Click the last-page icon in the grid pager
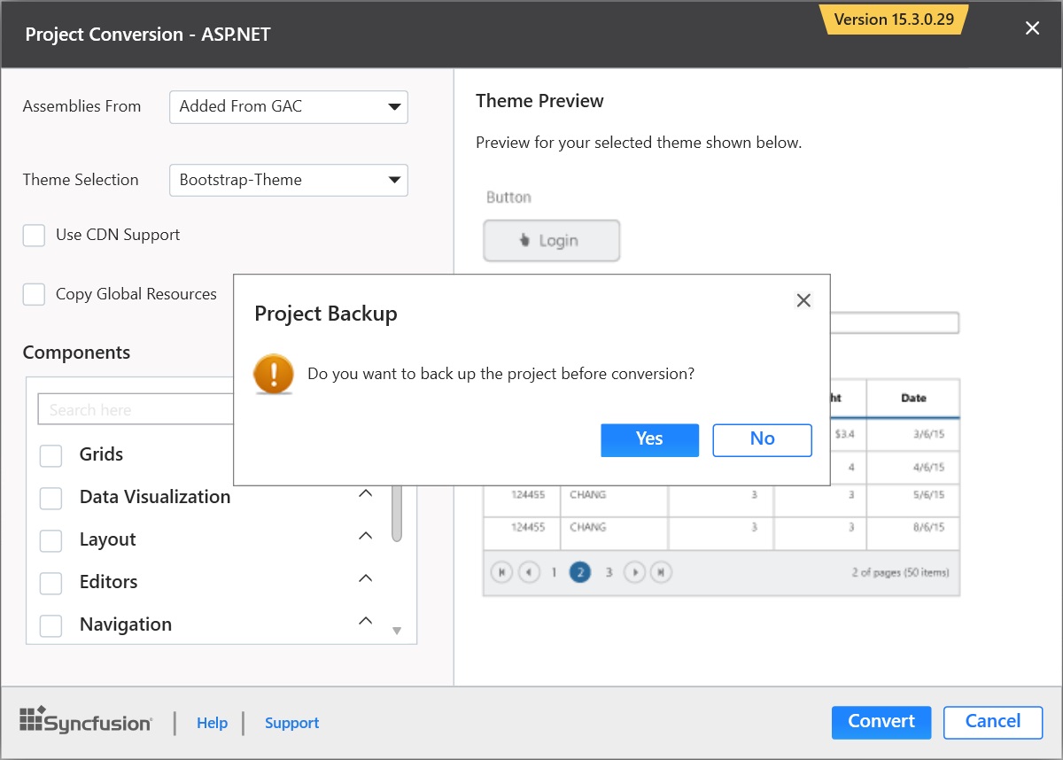 tap(661, 572)
